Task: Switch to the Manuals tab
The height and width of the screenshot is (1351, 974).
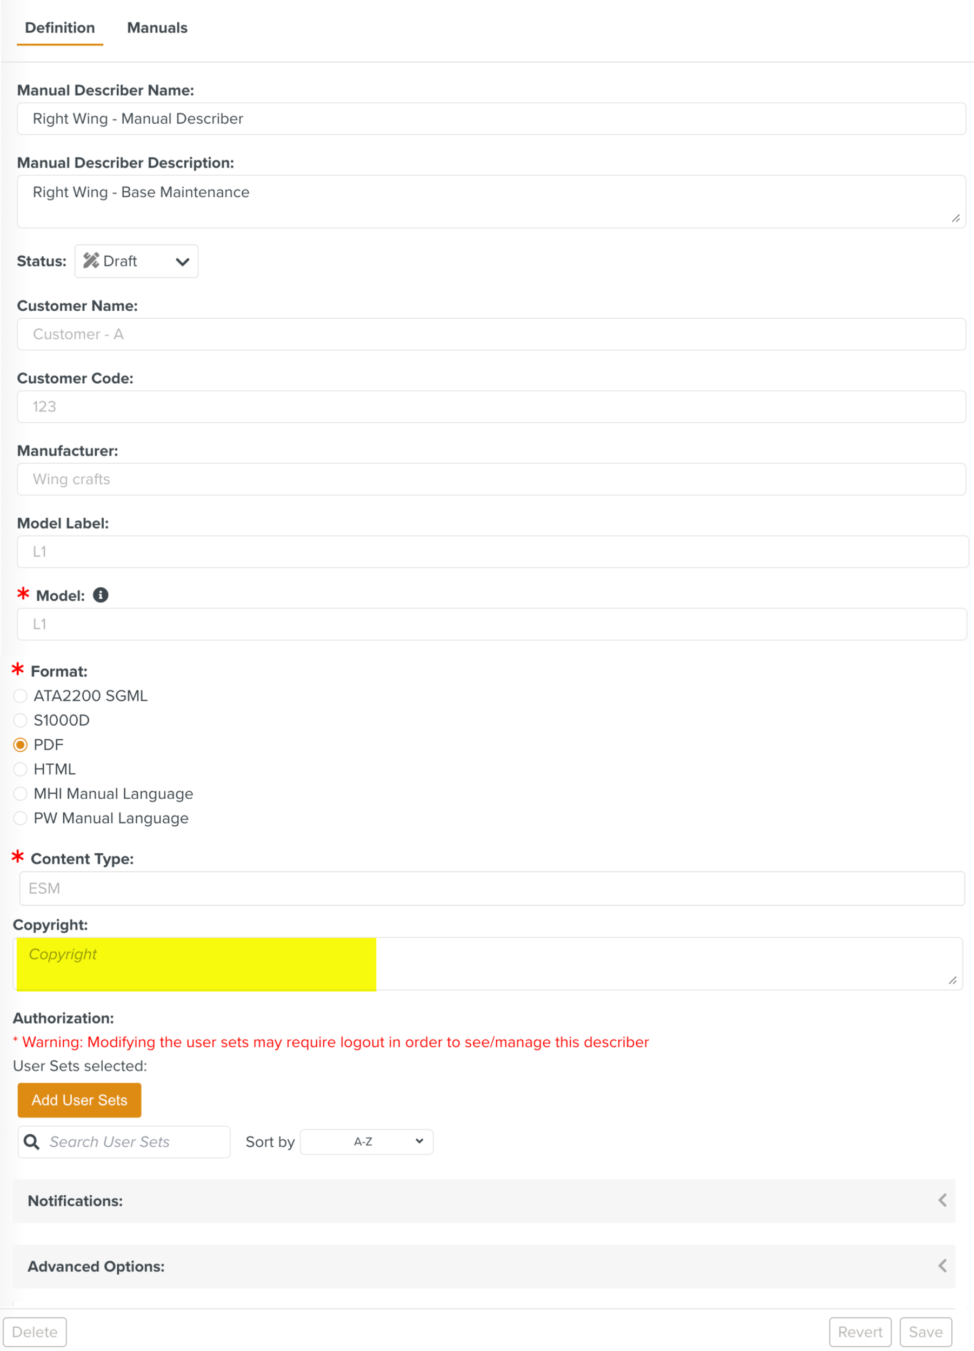Action: (157, 28)
